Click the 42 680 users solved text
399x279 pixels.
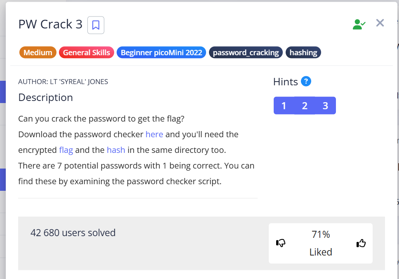pyautogui.click(x=73, y=233)
